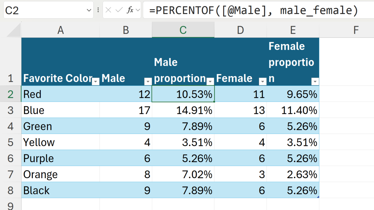This screenshot has height=210, width=374.
Task: Click the Select All corner triangle
Action: click(x=14, y=30)
